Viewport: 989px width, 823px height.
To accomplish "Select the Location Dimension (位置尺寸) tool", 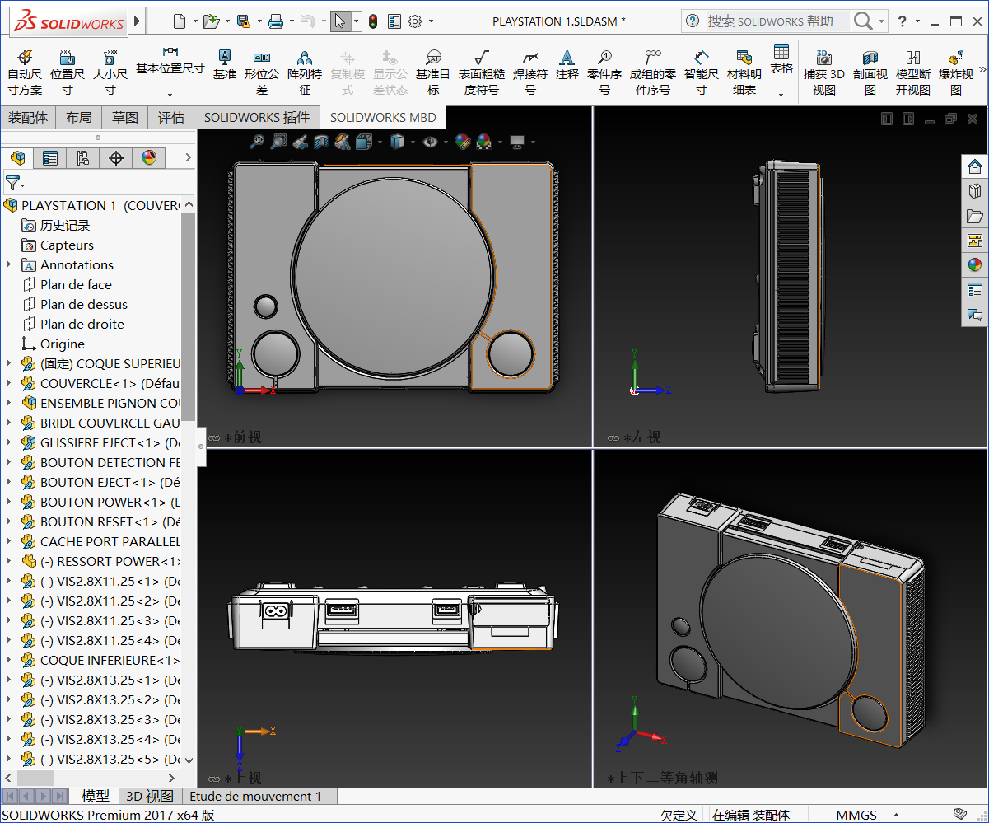I will click(68, 72).
